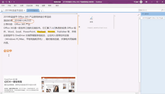Viewport: 165px width, 94px height.
Task: Click the 分享内容：Office 365 产品 line
Action: (17, 24)
